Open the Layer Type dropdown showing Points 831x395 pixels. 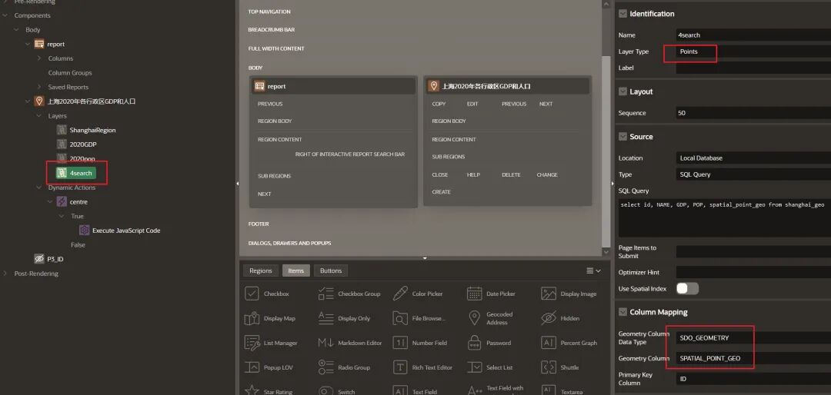(753, 51)
